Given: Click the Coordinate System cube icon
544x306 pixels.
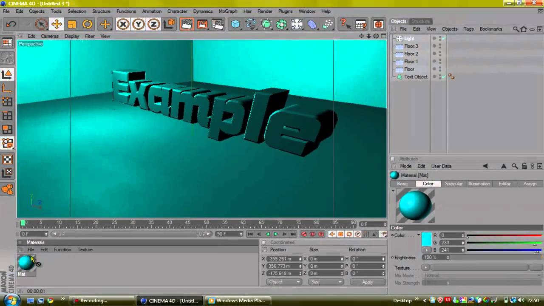Looking at the screenshot, I should [x=169, y=24].
